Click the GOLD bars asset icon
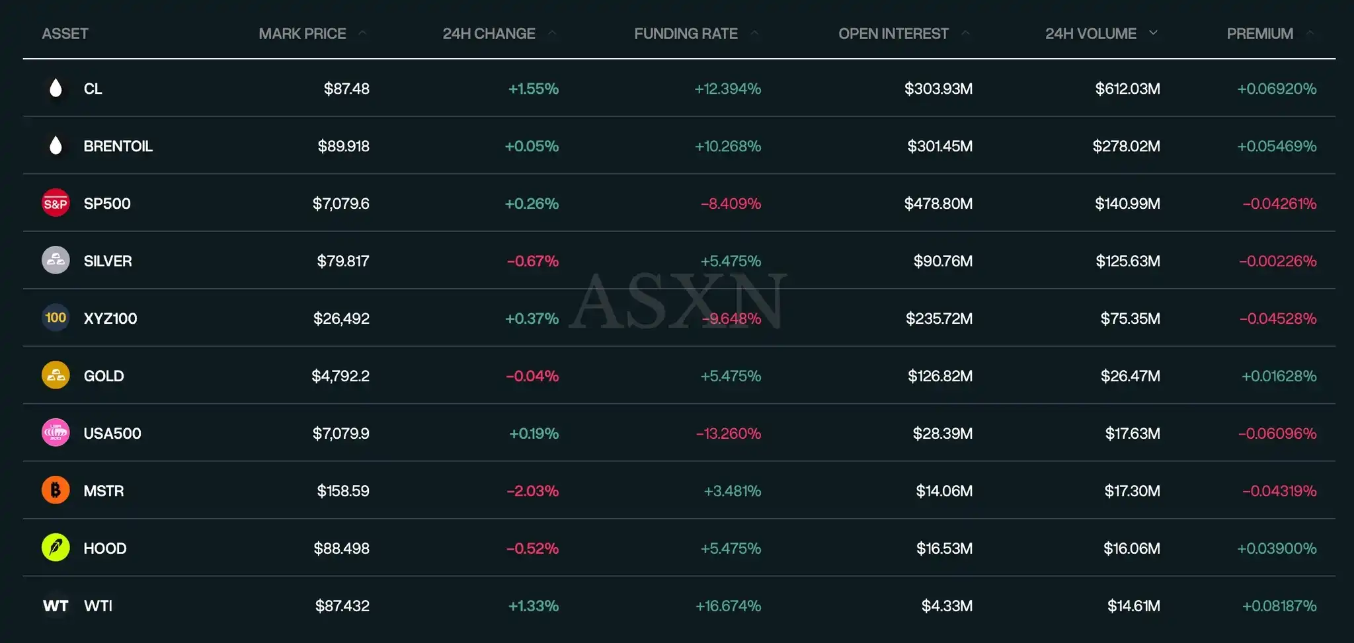The image size is (1354, 643). [56, 375]
